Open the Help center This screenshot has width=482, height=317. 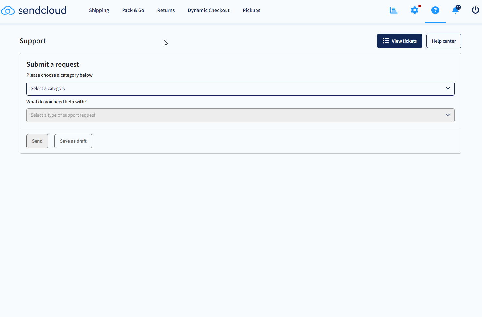click(444, 41)
